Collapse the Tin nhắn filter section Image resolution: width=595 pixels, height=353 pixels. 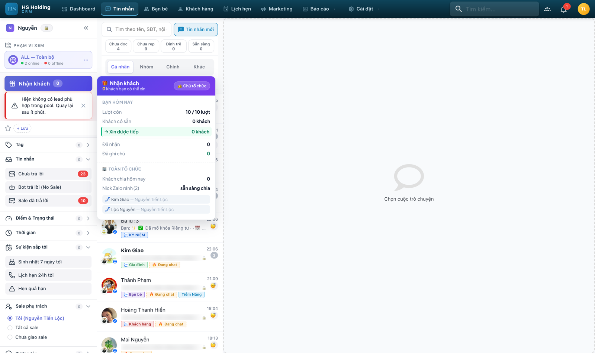tap(88, 159)
